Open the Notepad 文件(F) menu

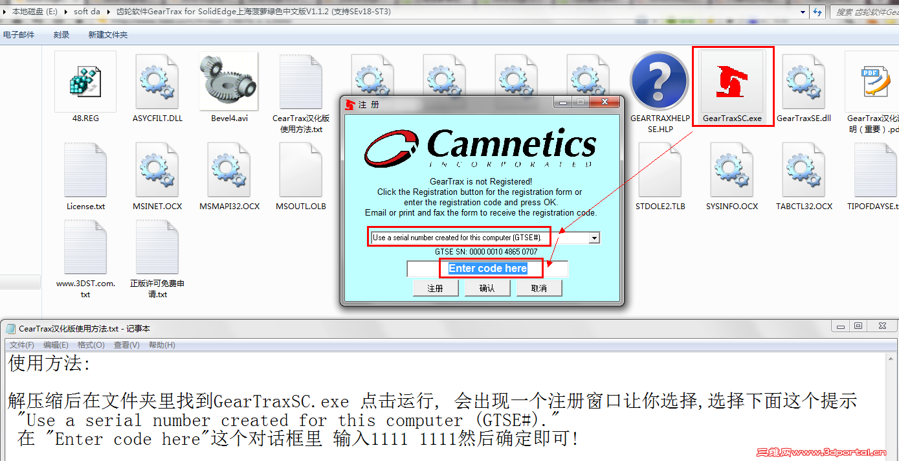coord(22,345)
